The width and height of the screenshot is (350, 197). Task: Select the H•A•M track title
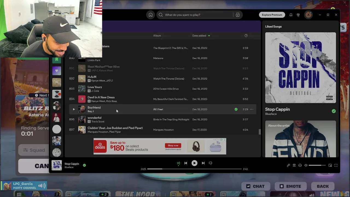[92, 77]
